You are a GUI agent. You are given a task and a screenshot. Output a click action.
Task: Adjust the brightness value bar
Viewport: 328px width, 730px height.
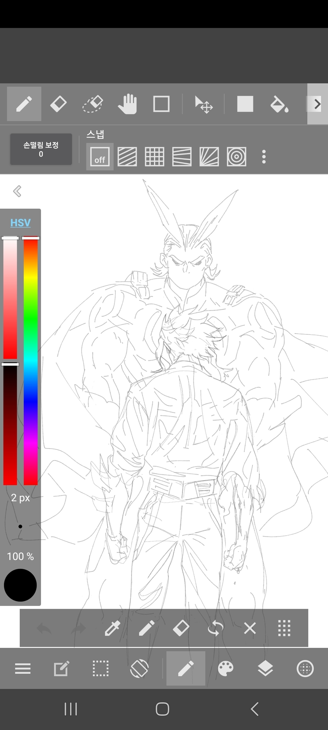click(x=10, y=424)
